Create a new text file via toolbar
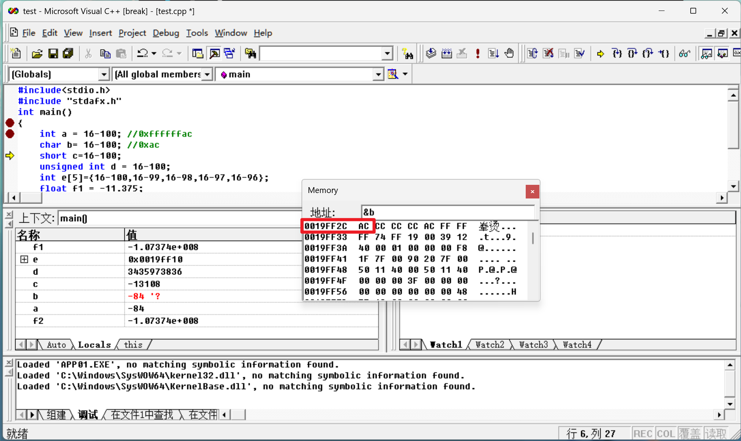 pos(16,53)
